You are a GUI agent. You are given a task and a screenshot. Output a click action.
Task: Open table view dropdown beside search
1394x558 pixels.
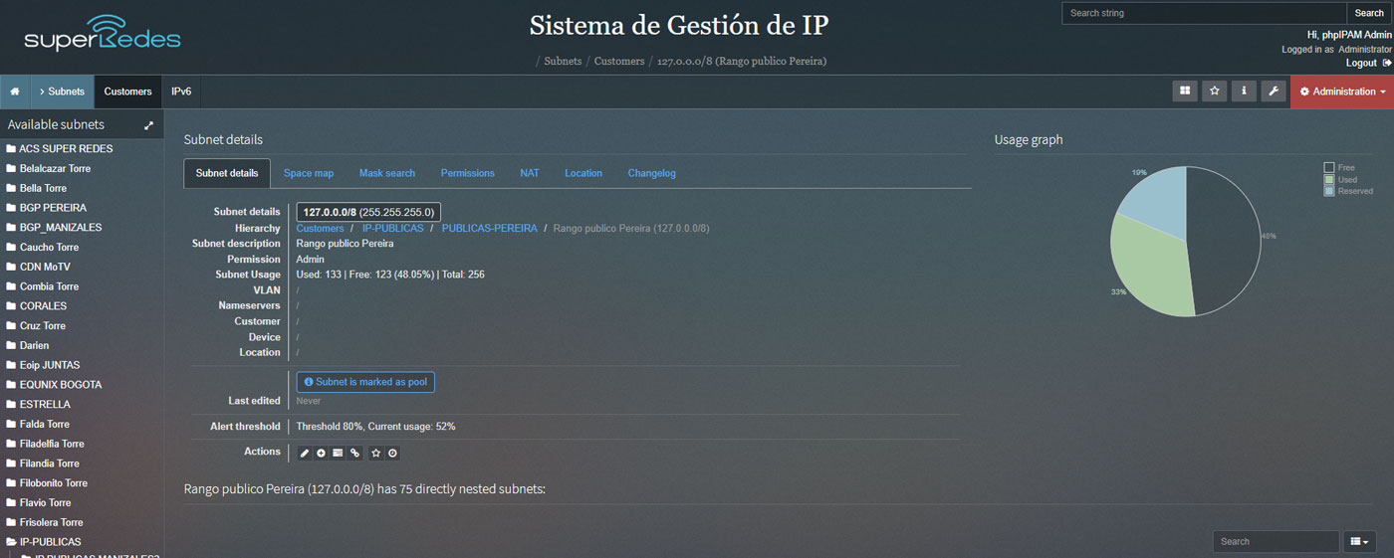[1359, 542]
